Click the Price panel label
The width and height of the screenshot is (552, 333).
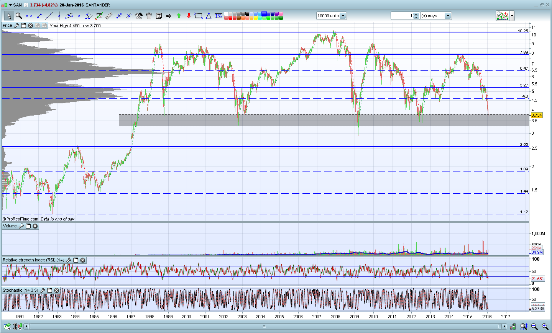(x=7, y=26)
